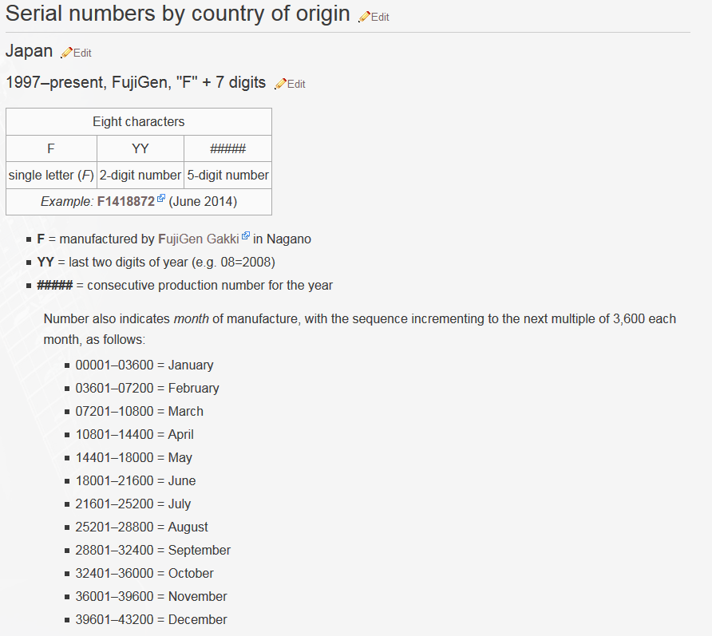Screen dimensions: 712x636
Task: Click the 'Serial numbers by country of origin' heading
Action: coord(177,14)
